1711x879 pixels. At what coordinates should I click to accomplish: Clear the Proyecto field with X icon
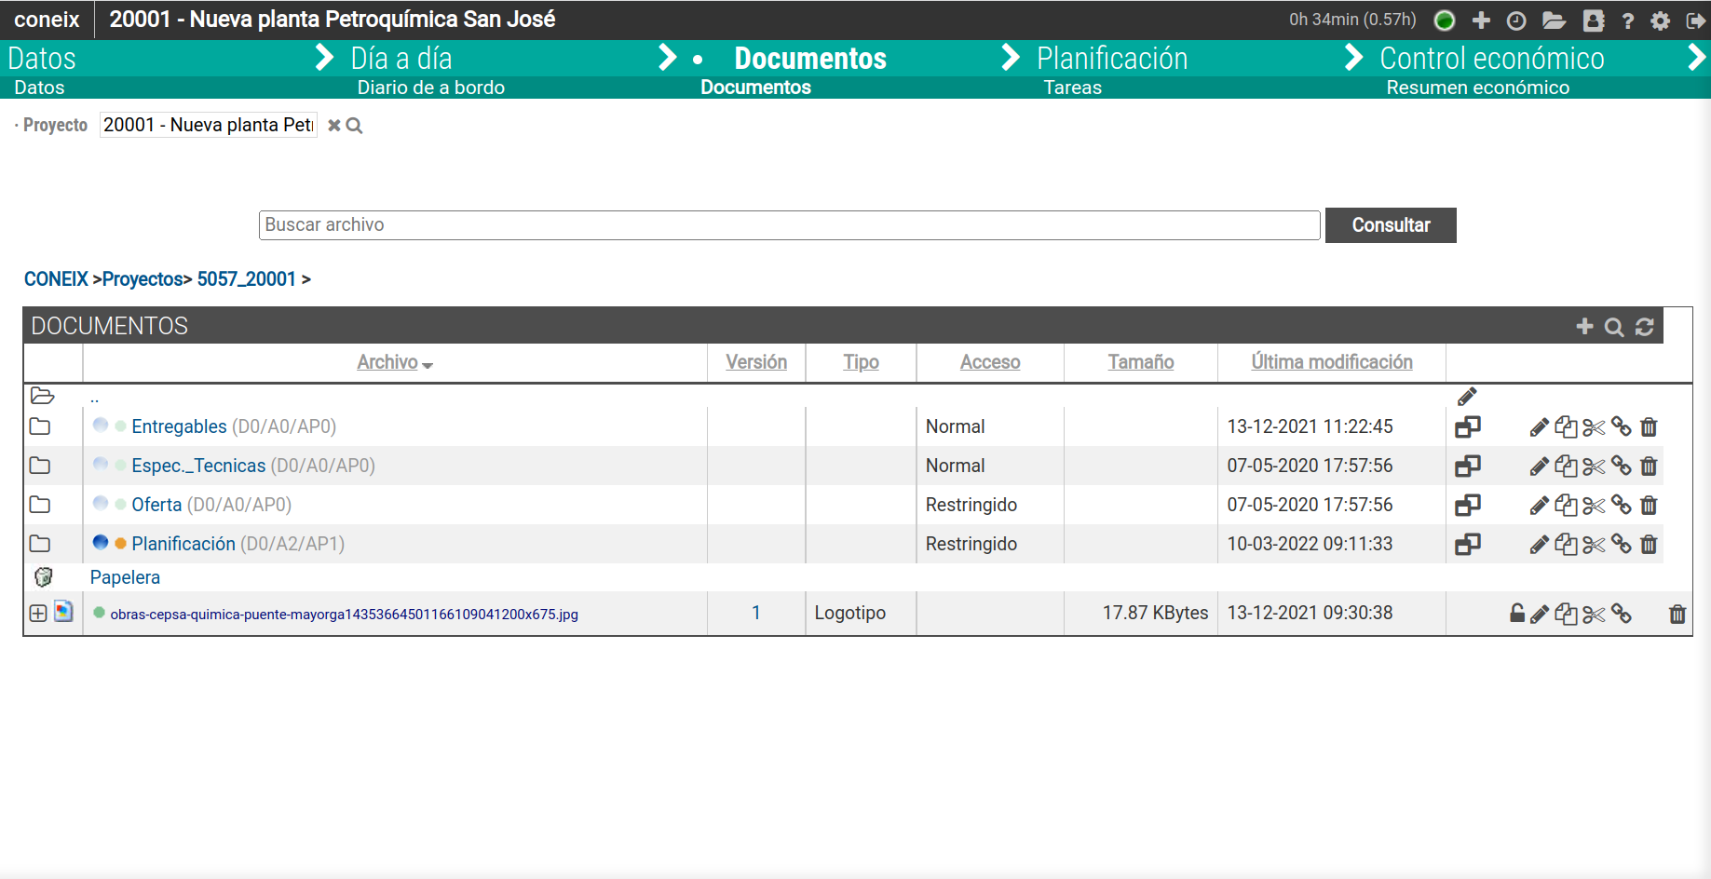pyautogui.click(x=334, y=125)
